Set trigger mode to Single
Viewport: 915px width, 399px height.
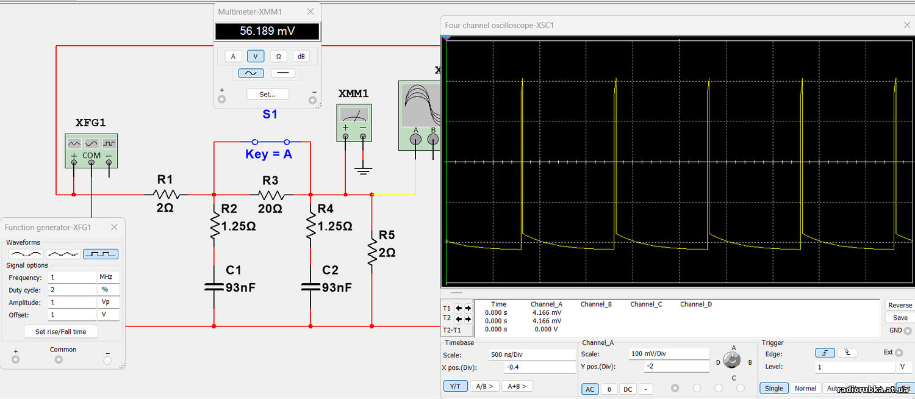[773, 388]
